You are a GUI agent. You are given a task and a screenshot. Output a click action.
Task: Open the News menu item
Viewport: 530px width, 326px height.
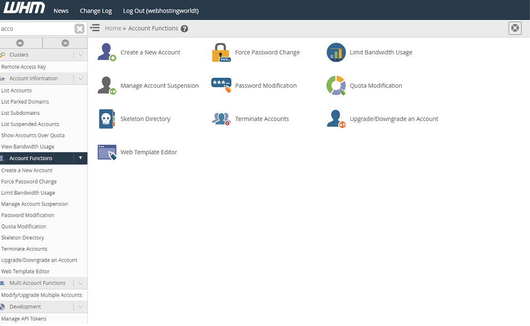(x=61, y=11)
